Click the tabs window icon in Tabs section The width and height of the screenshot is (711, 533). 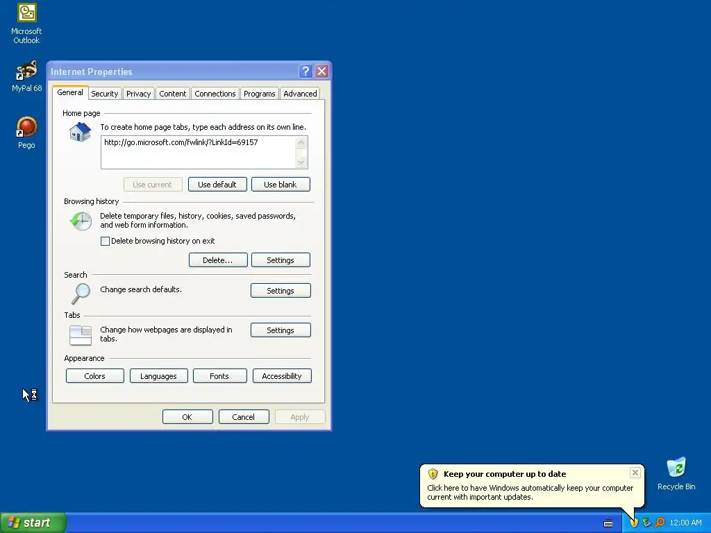(x=81, y=335)
